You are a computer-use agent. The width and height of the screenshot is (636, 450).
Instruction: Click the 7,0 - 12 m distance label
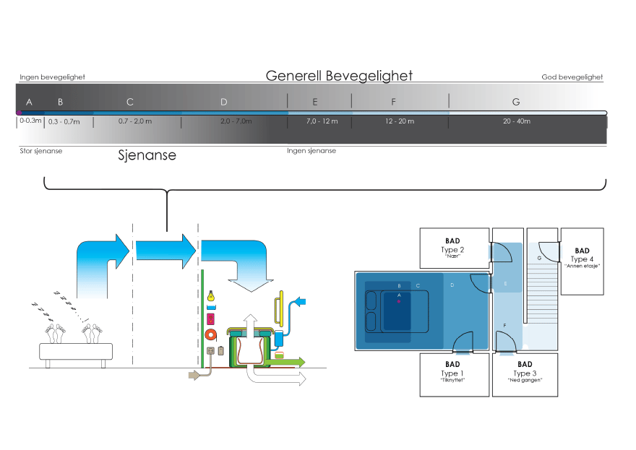pos(322,121)
